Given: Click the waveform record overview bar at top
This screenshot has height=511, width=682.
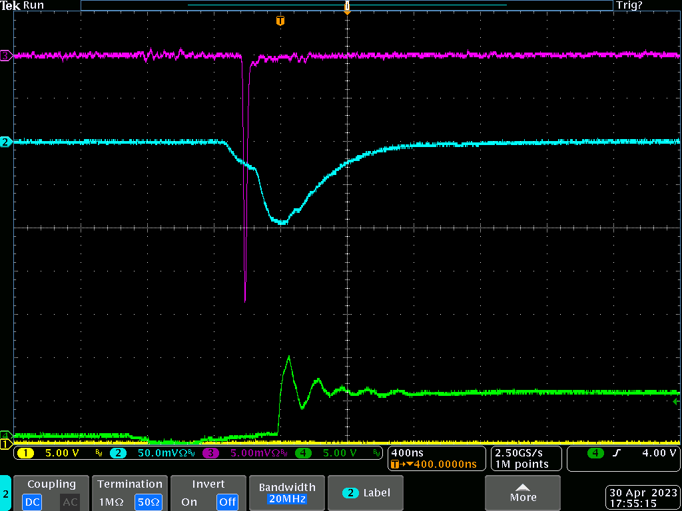Looking at the screenshot, I should 346,5.
